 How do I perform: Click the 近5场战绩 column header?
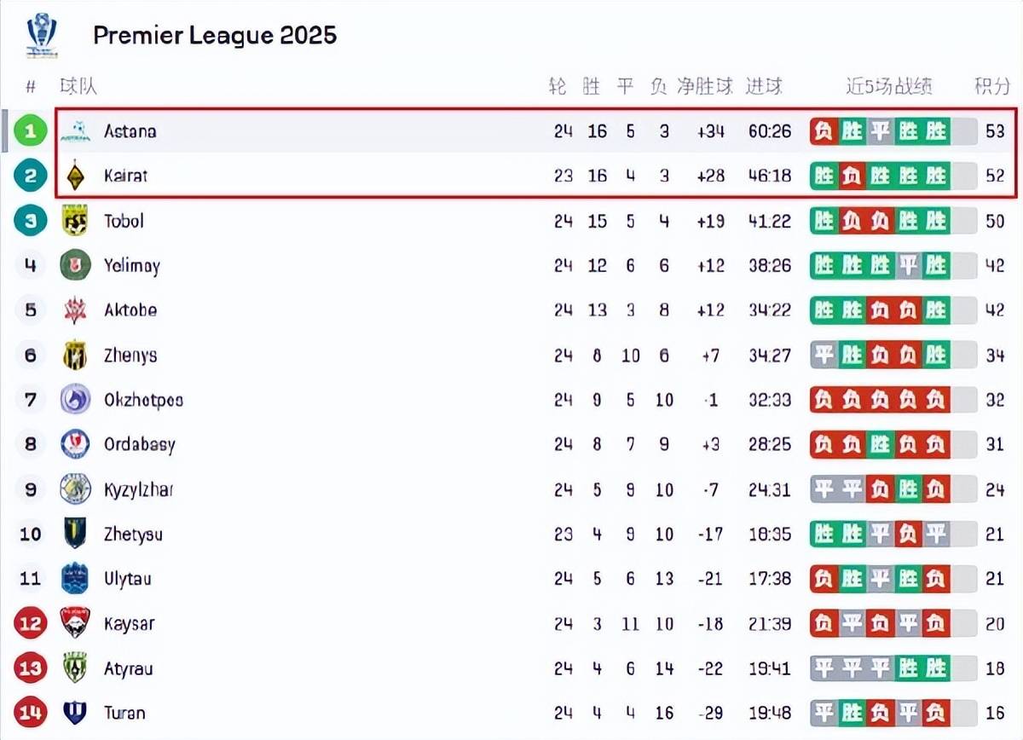[888, 86]
